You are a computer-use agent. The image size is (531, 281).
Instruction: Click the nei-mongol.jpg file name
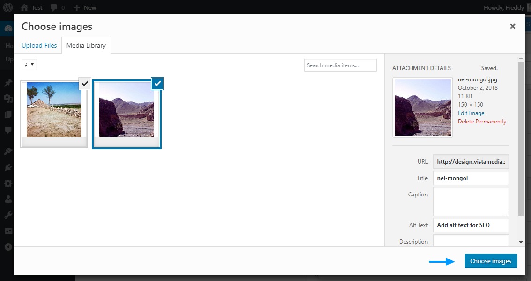tap(478, 79)
